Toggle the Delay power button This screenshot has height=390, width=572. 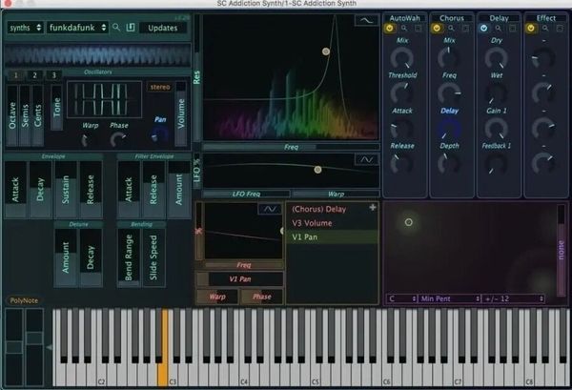pyautogui.click(x=483, y=28)
